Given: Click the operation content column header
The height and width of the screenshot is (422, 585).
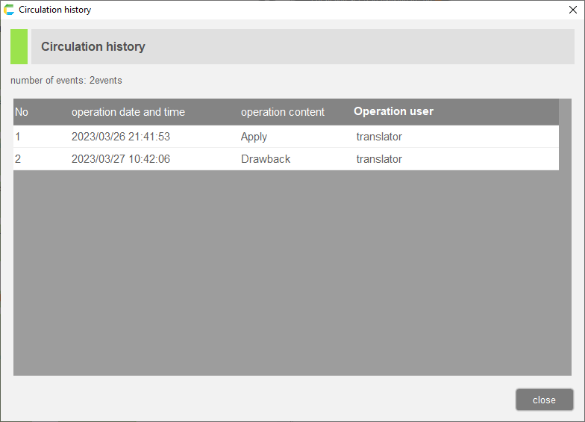Looking at the screenshot, I should (282, 112).
